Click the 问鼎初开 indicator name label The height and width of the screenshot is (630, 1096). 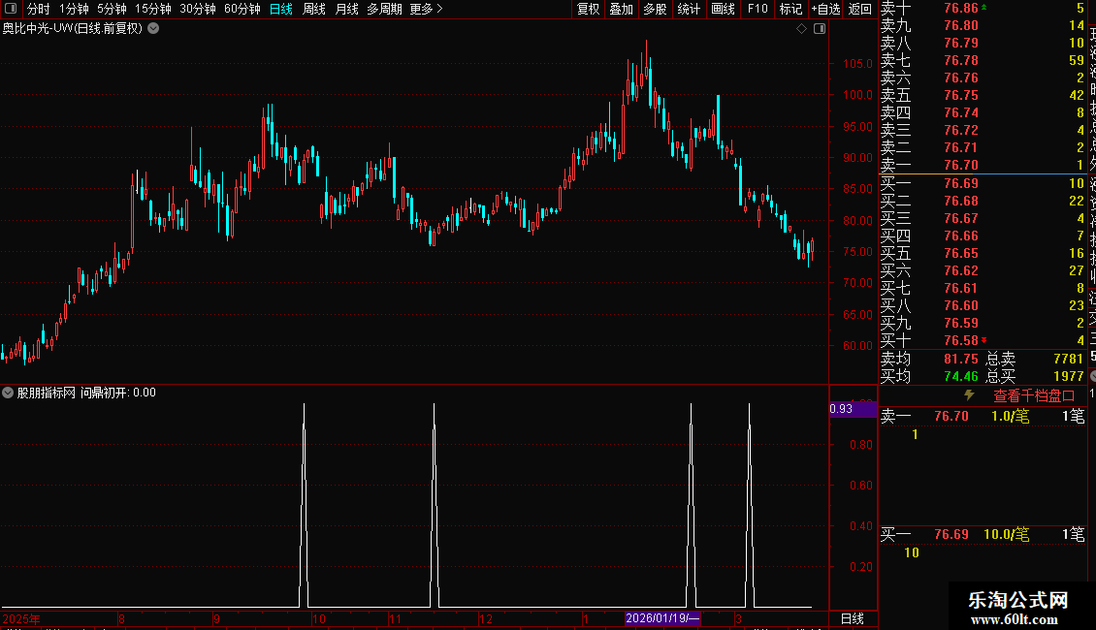click(105, 393)
